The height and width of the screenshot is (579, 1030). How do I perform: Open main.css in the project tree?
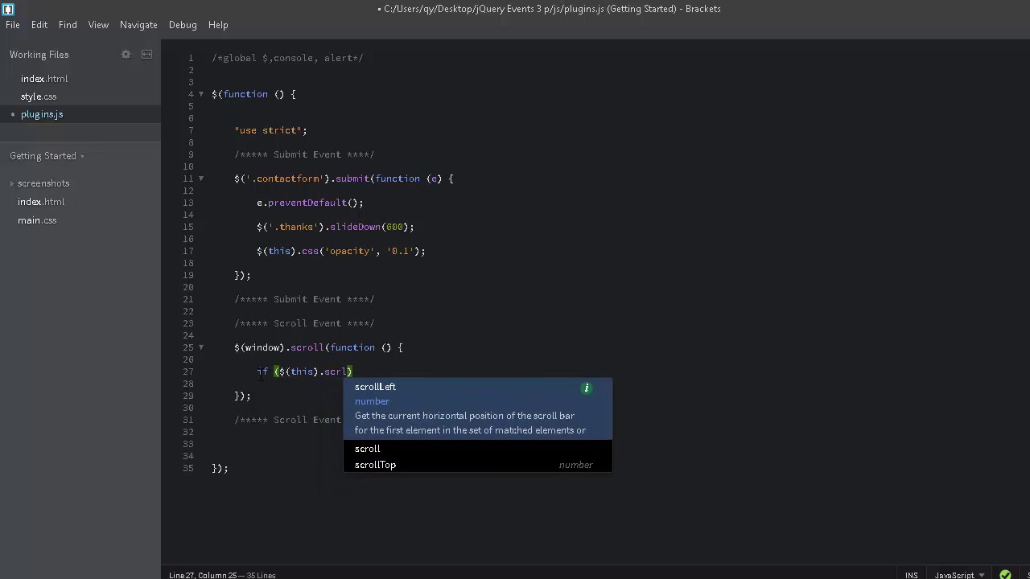37,220
